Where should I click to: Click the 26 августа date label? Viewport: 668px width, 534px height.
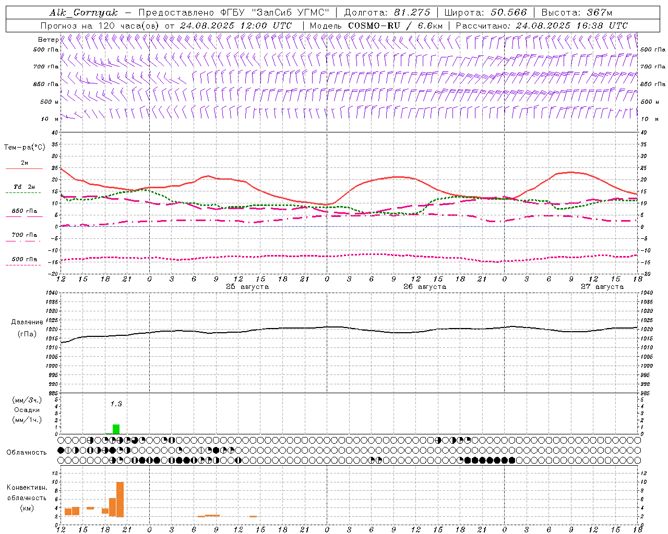(x=425, y=287)
